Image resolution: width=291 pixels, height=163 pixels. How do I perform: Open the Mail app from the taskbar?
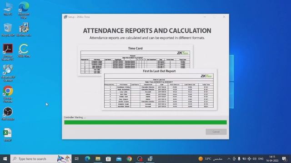click(x=119, y=159)
